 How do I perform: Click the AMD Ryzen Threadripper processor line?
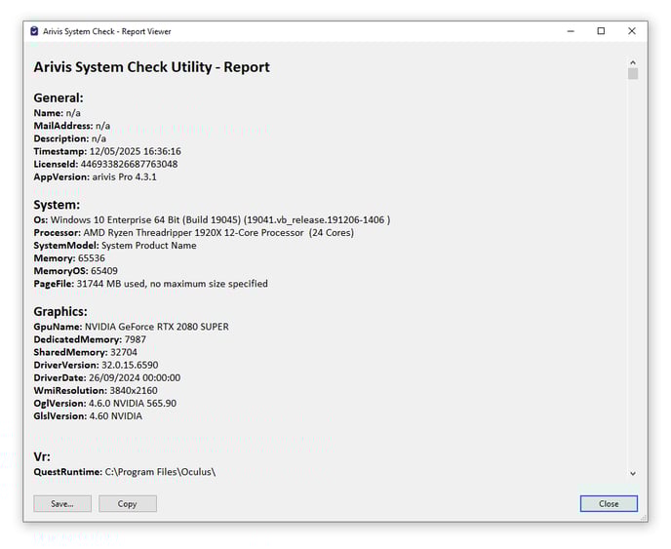[x=219, y=233]
